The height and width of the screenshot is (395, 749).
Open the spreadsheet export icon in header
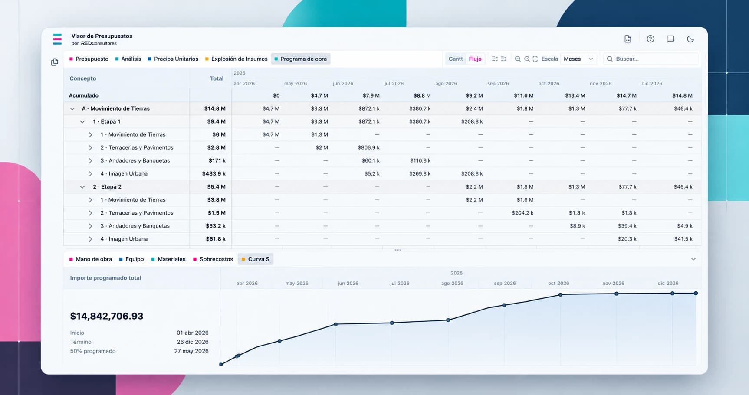627,39
